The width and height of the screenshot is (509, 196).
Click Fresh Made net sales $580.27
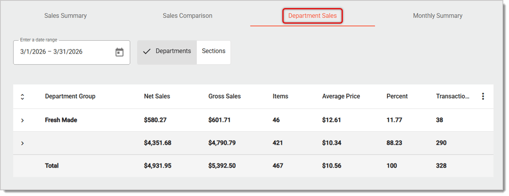pyautogui.click(x=155, y=120)
